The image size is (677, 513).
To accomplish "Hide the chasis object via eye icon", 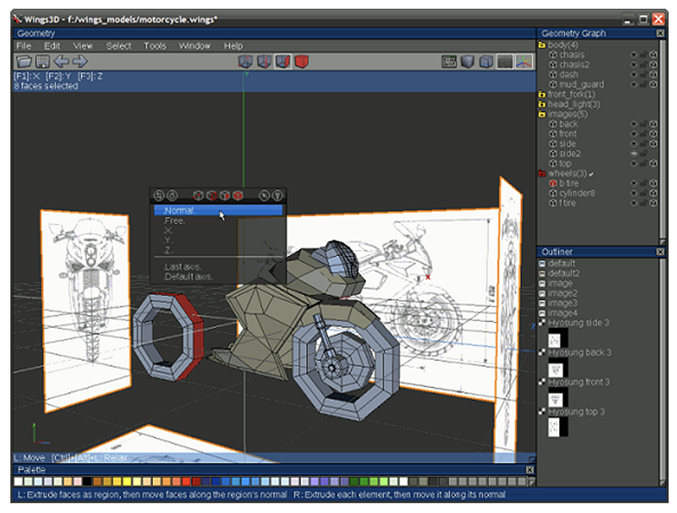I will pos(634,55).
